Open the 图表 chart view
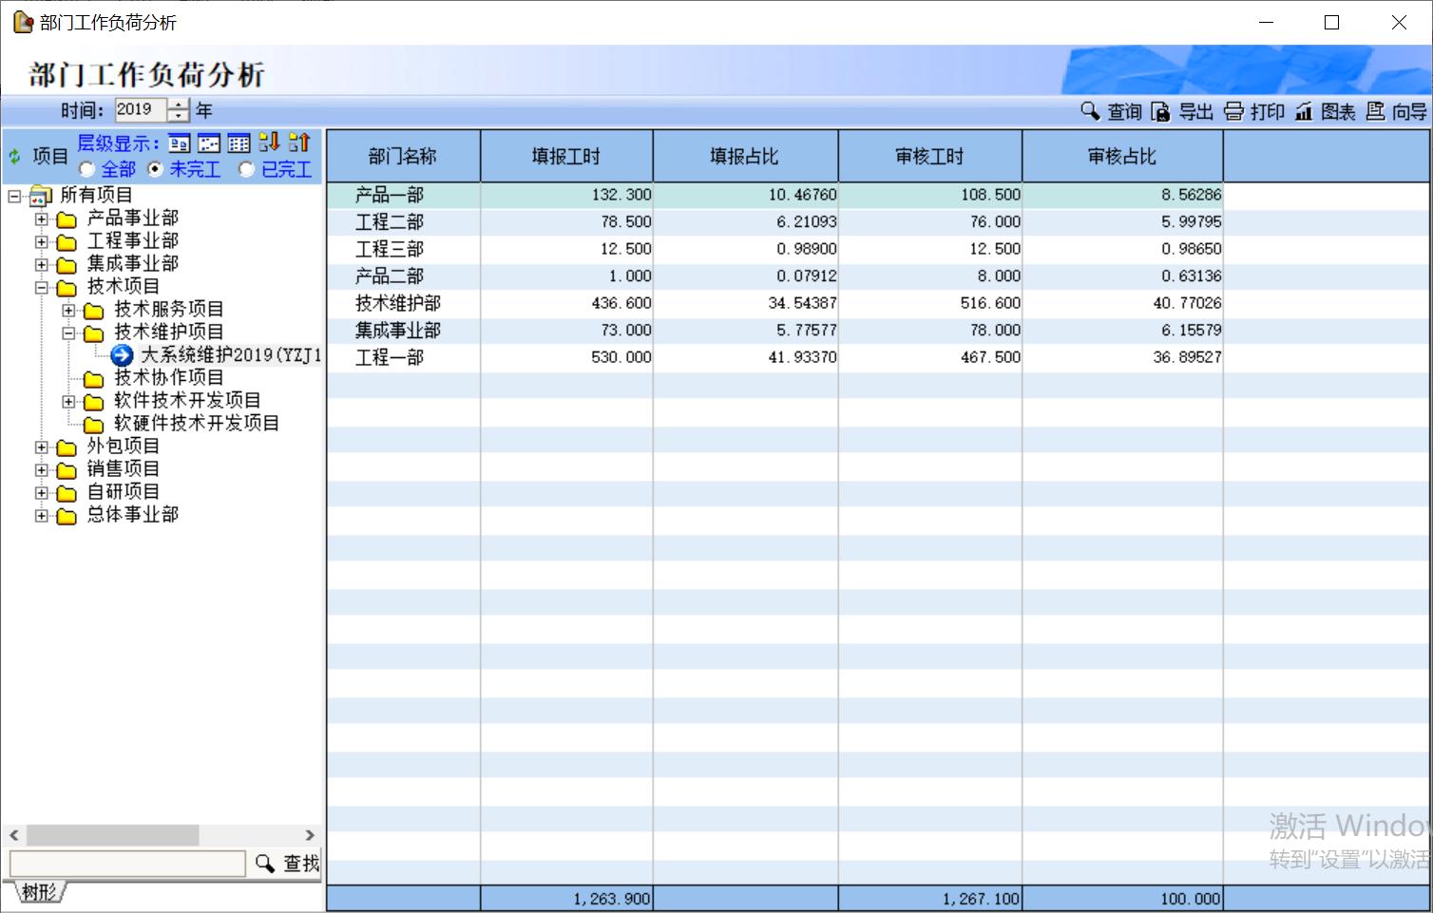Screen dimensions: 1433x913 tap(1325, 112)
